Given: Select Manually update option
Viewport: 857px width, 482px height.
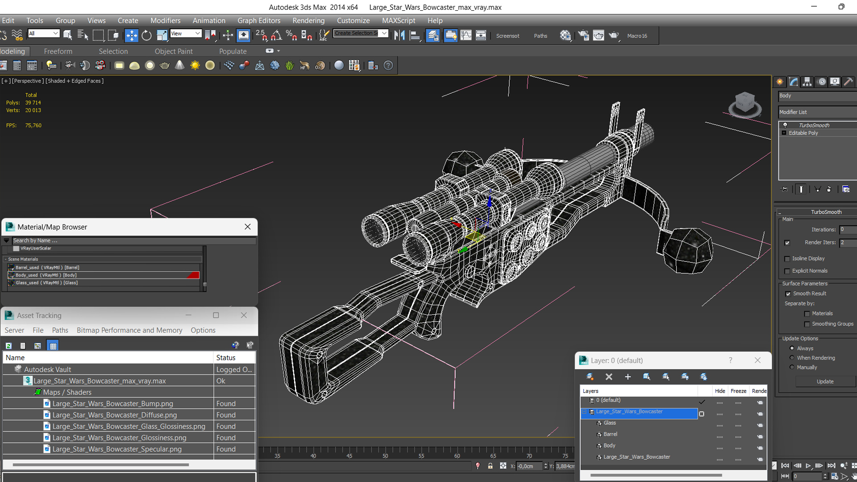Looking at the screenshot, I should (792, 367).
